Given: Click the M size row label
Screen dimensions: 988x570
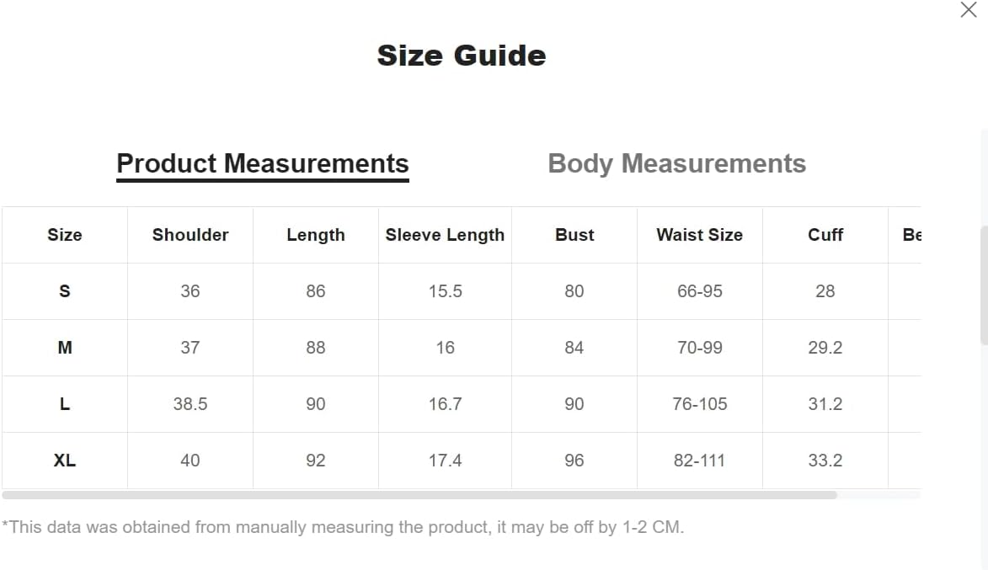Looking at the screenshot, I should point(65,348).
